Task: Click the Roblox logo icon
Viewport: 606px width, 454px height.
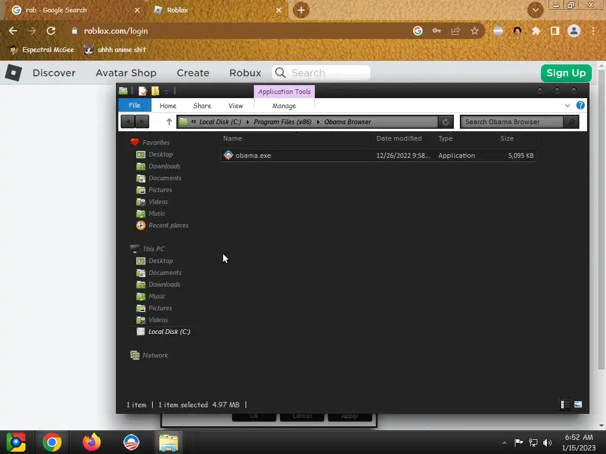Action: pyautogui.click(x=14, y=73)
